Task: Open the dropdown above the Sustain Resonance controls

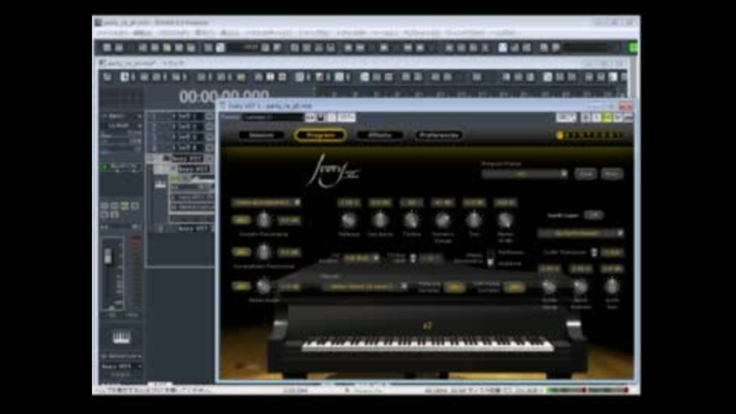Action: tap(266, 202)
